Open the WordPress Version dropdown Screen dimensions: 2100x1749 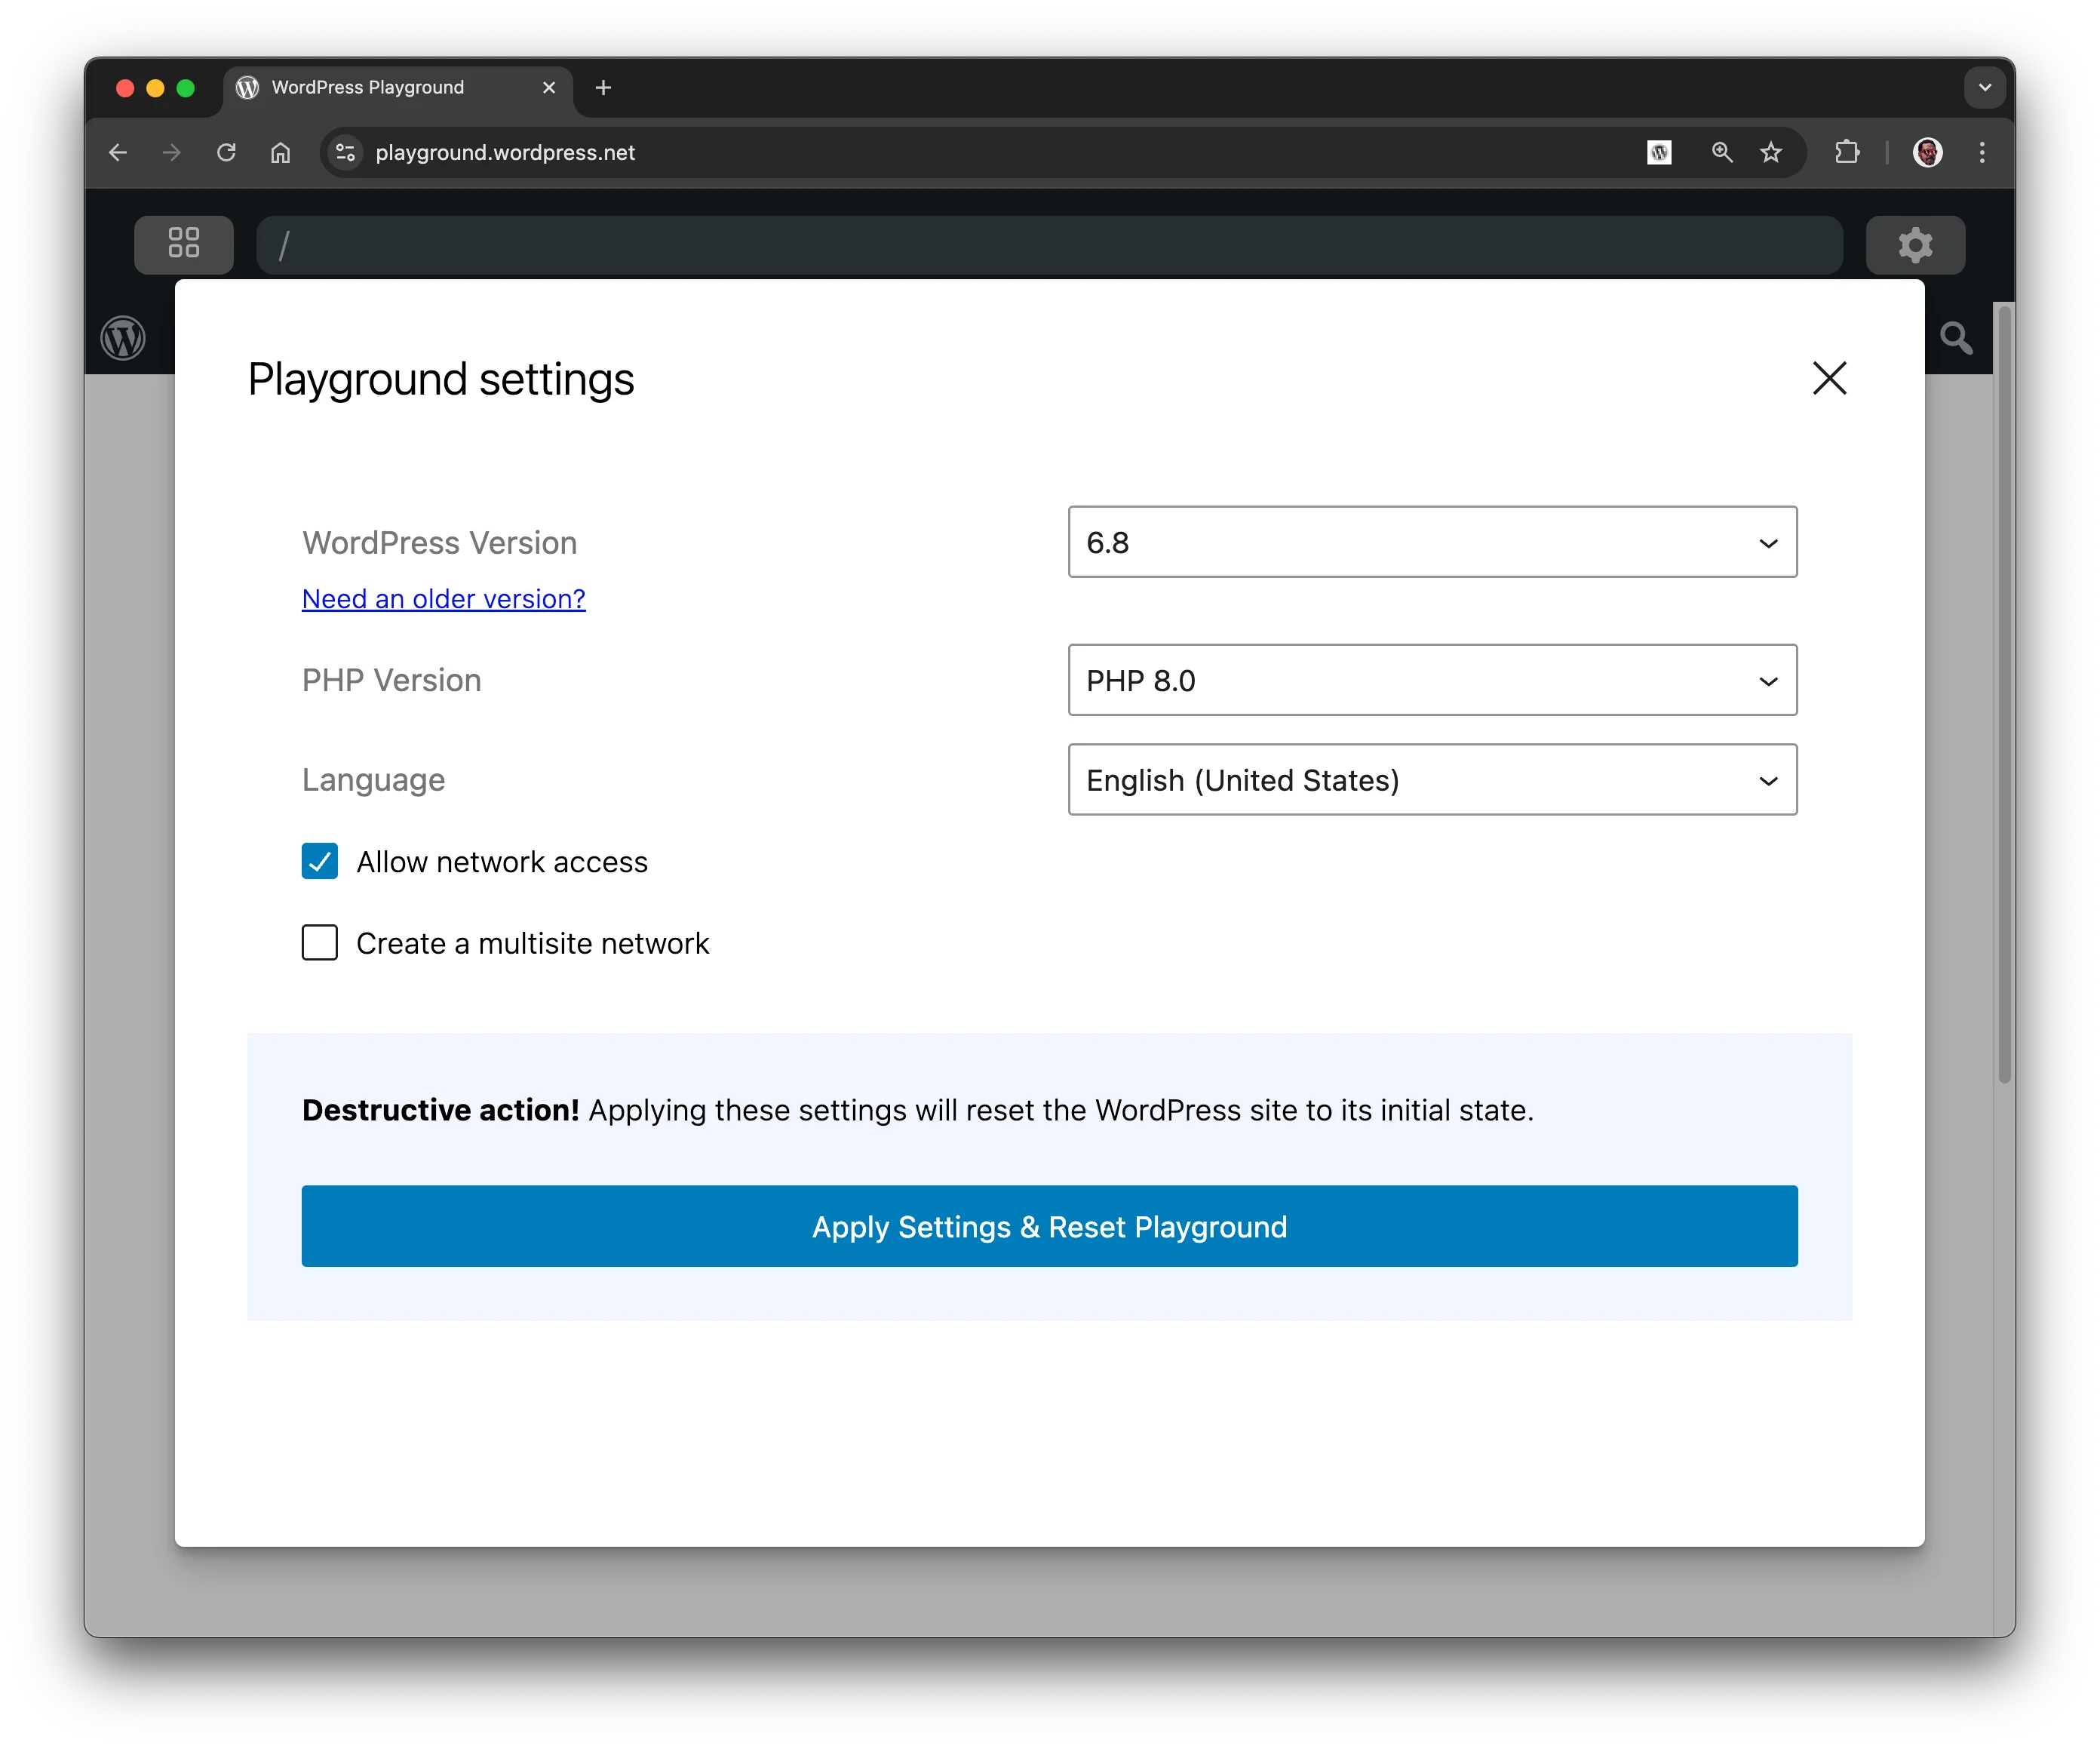[x=1432, y=543]
